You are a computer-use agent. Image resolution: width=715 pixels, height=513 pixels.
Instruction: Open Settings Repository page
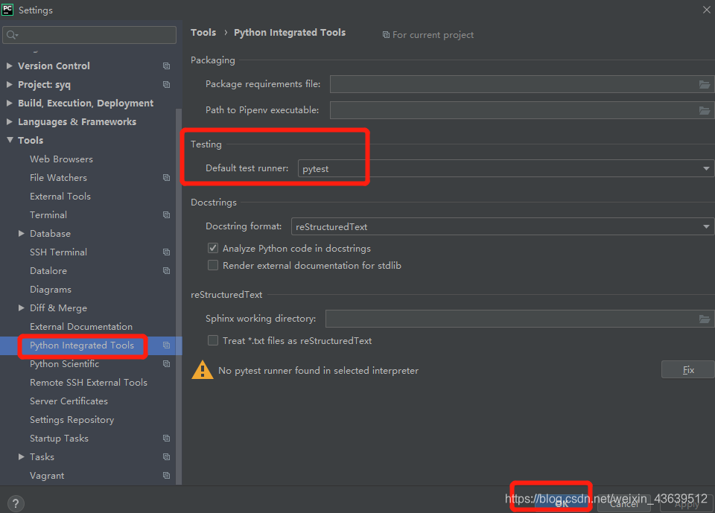[72, 420]
